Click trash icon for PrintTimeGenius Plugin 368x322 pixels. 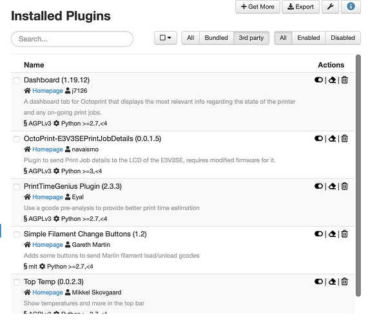coord(345,186)
